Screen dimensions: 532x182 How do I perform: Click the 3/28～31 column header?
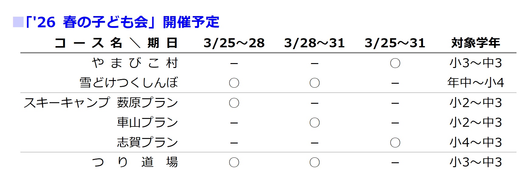[315, 43]
